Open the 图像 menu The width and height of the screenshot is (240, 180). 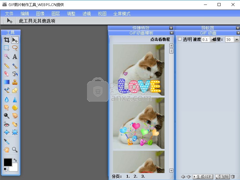tap(40, 14)
